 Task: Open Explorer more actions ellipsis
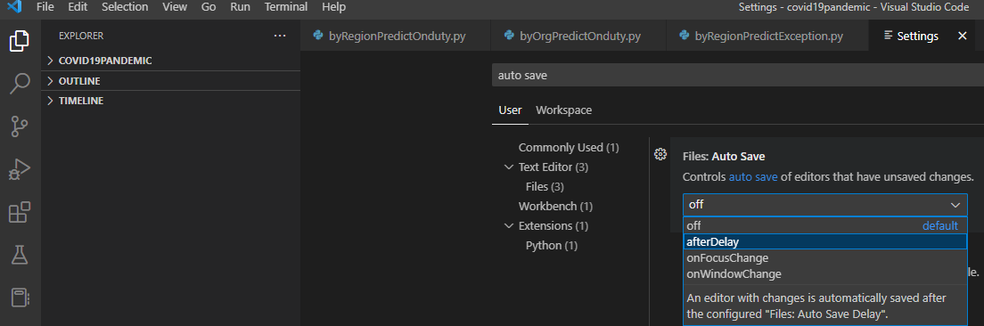280,37
